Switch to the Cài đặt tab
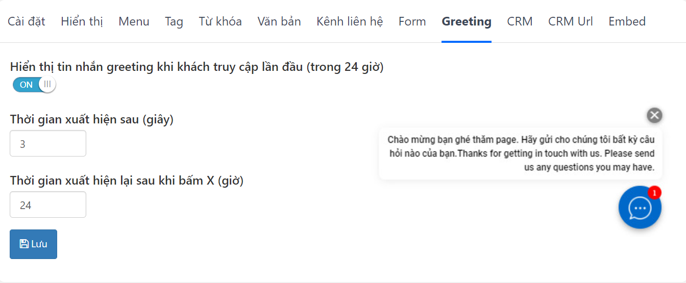 point(27,21)
